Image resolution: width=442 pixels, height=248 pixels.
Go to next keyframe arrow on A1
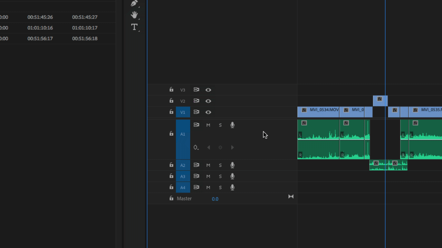232,147
